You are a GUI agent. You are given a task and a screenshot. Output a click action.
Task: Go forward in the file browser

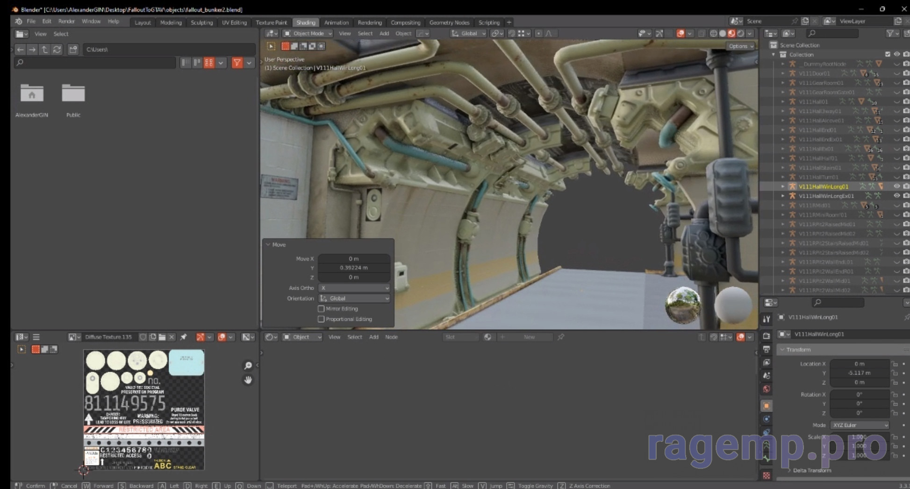(x=32, y=49)
